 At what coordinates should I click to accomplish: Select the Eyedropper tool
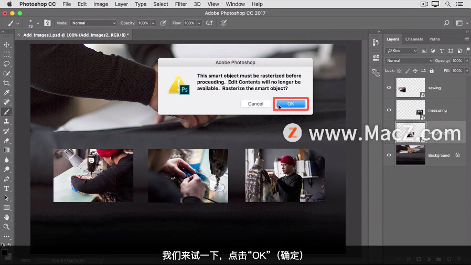(x=6, y=92)
